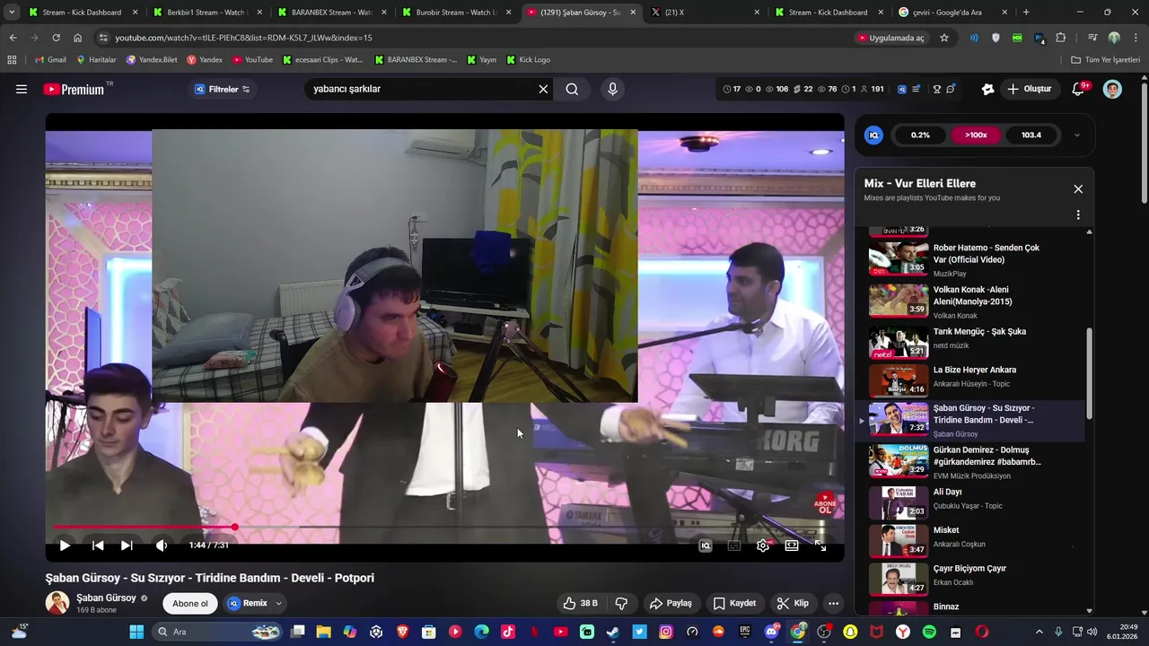The image size is (1149, 646).
Task: Switch to çeviri - Google'da Ara tab
Action: click(953, 13)
